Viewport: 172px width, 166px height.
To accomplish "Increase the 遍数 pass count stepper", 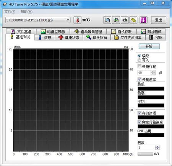I will pyautogui.click(x=157, y=146).
